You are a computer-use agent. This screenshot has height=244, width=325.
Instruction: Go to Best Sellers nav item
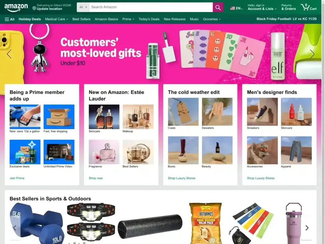(82, 19)
